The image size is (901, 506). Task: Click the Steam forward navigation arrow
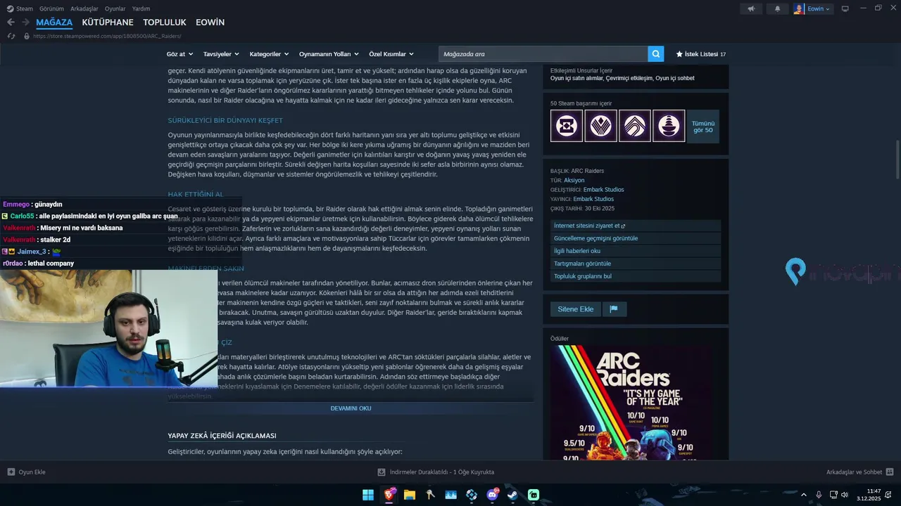(25, 22)
